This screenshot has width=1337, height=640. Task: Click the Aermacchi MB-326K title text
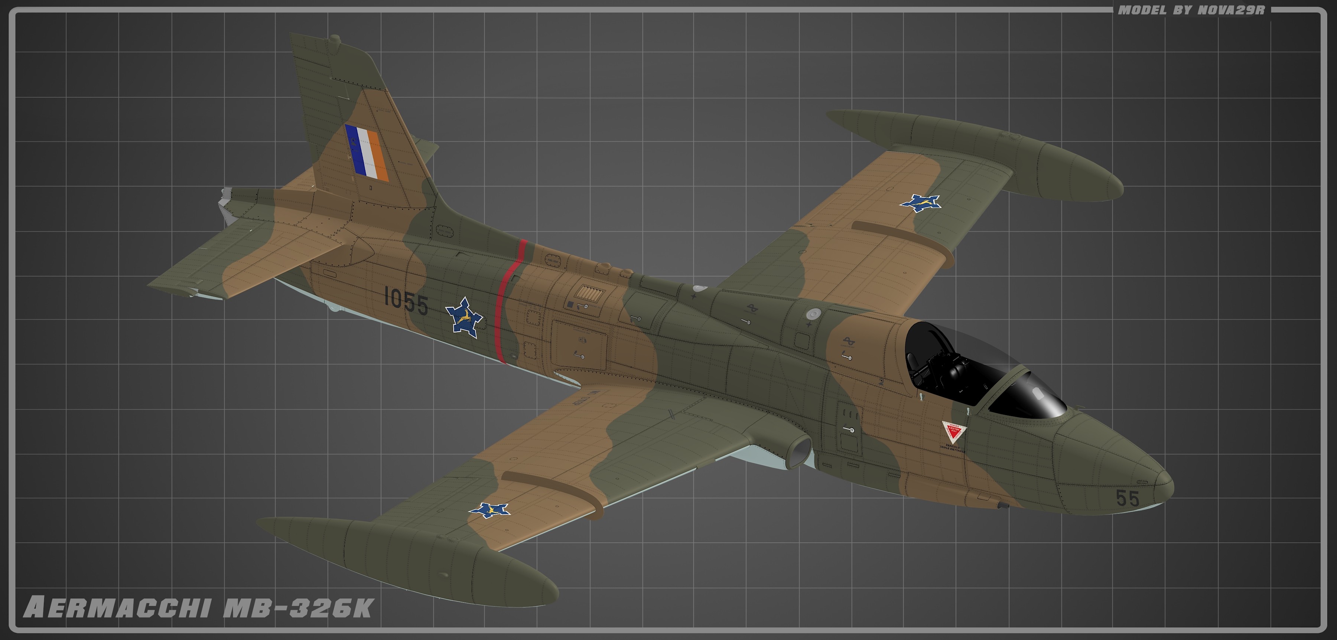[198, 607]
